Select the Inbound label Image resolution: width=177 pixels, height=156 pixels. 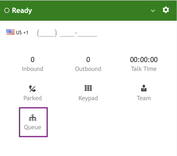(x=32, y=69)
